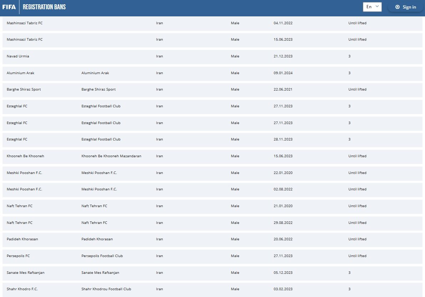Click the FIFA logo in header
Viewport: 425px width, 297px height.
click(9, 7)
